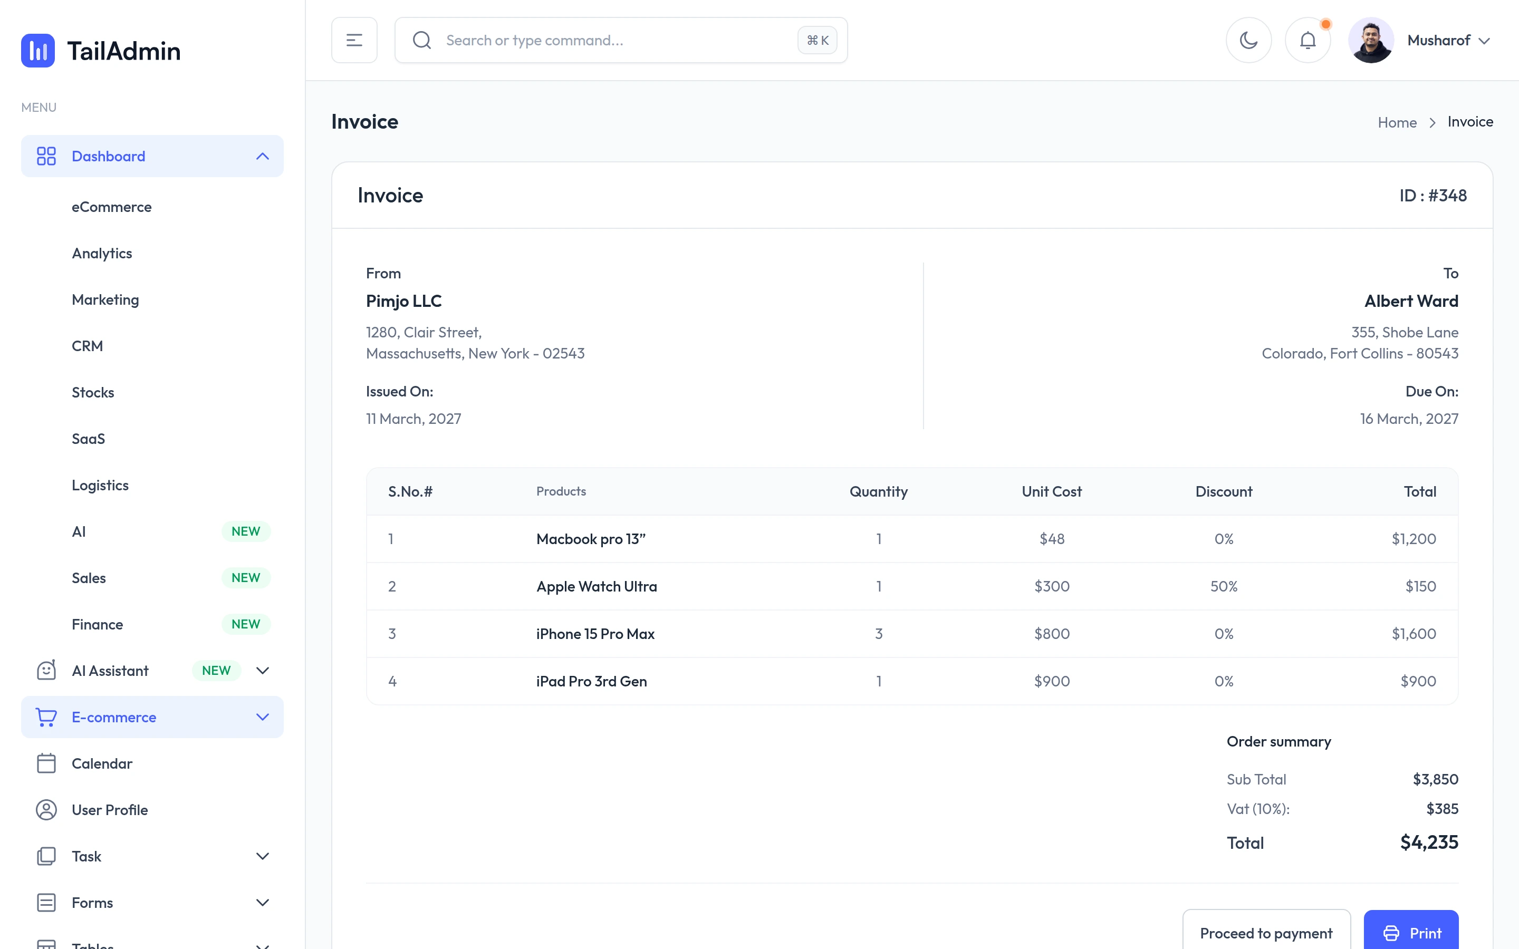
Task: Click the Print label on the button
Action: pyautogui.click(x=1426, y=933)
